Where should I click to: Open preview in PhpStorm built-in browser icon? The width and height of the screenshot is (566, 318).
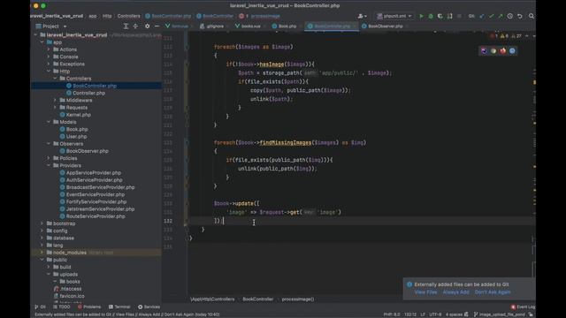[484, 51]
